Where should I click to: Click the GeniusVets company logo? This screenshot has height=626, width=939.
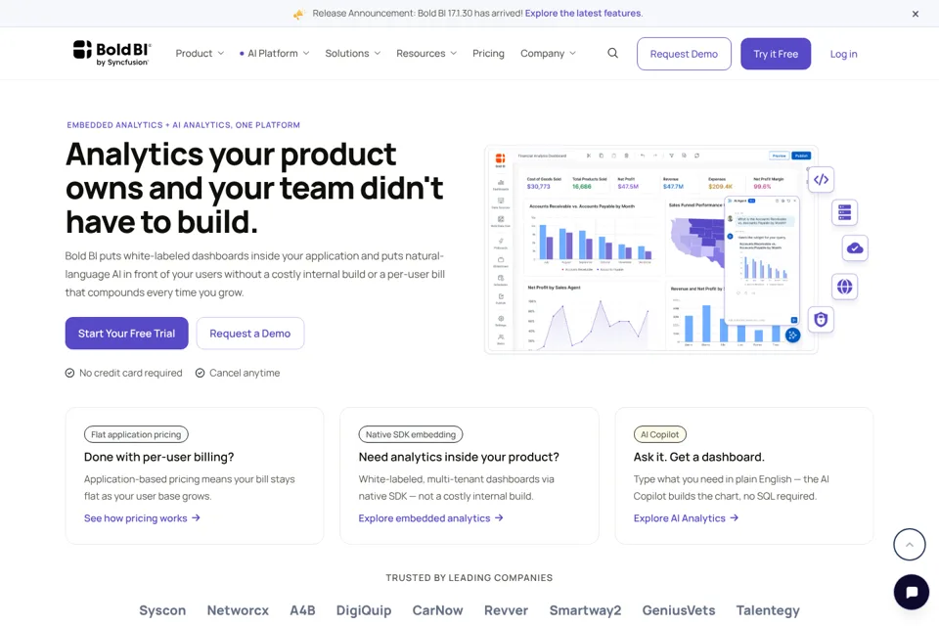[x=679, y=610]
